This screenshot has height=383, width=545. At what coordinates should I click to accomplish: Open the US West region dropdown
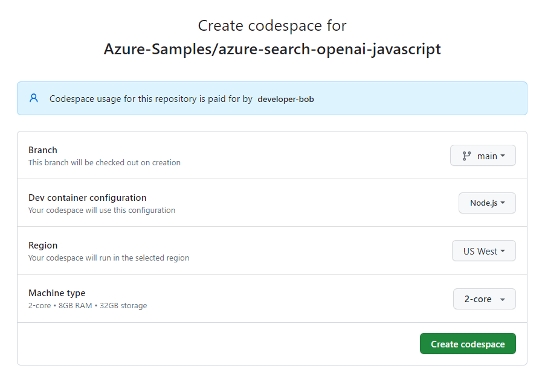(483, 250)
